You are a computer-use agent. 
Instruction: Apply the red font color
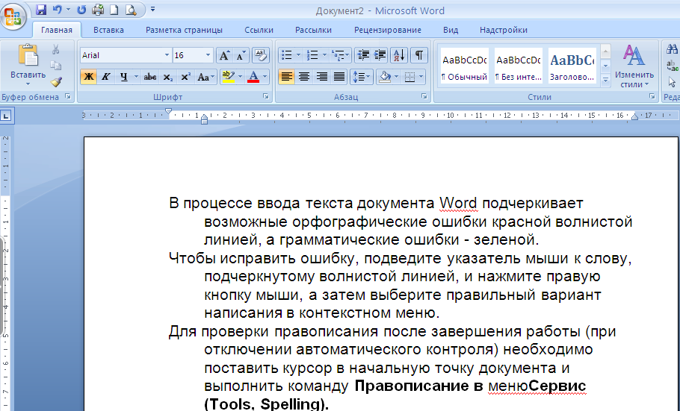pyautogui.click(x=253, y=77)
